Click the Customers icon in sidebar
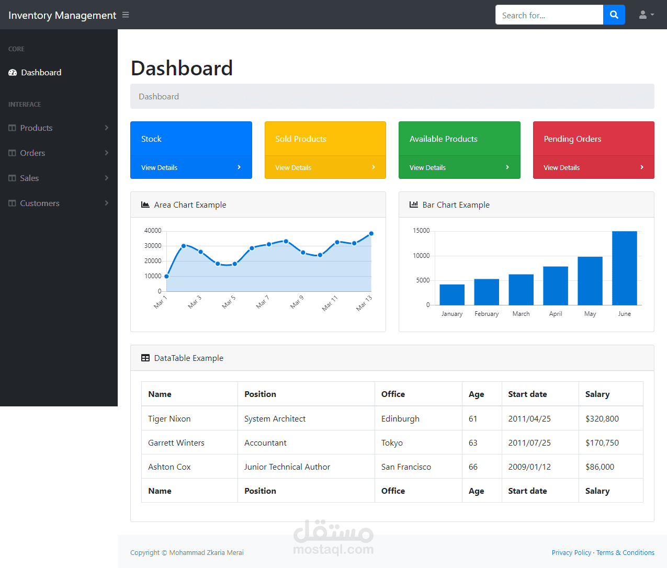Viewport: 667px width, 568px height. pyautogui.click(x=12, y=203)
